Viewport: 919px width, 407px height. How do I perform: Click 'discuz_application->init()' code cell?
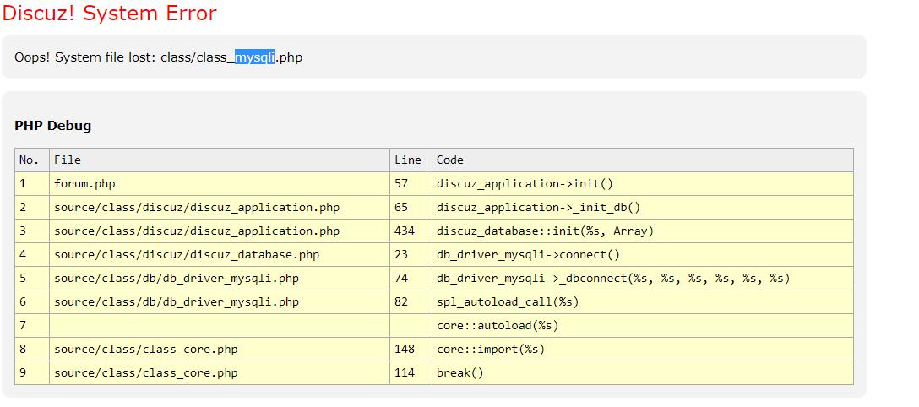[643, 184]
